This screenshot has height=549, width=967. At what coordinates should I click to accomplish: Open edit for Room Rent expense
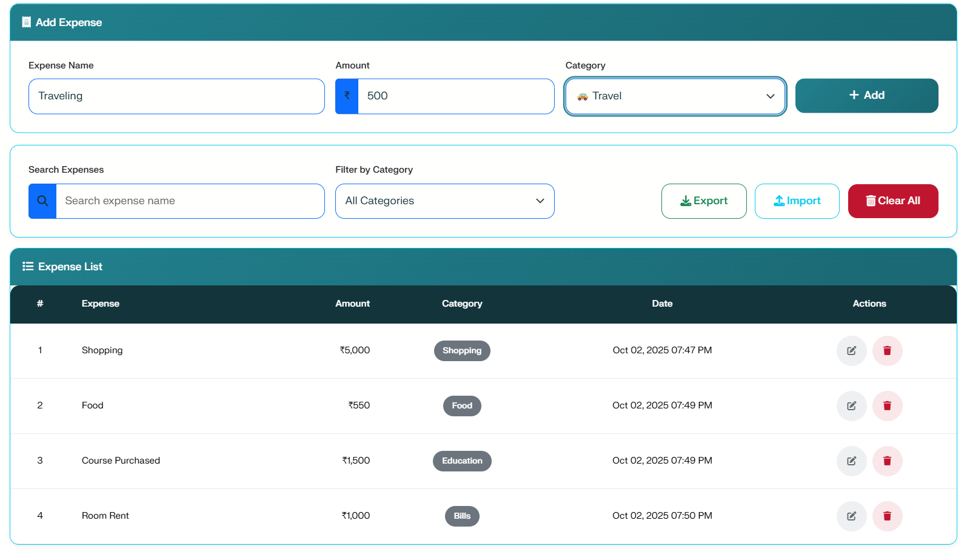tap(851, 516)
